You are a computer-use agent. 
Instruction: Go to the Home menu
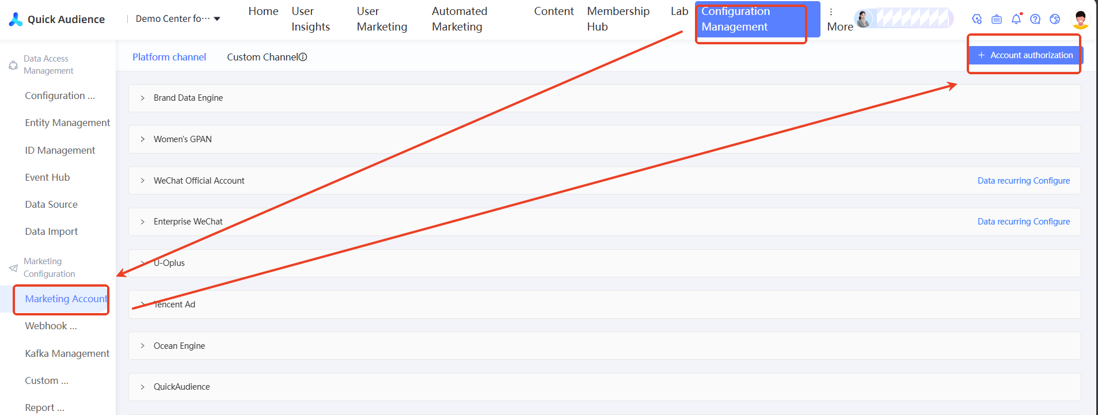[x=263, y=12]
